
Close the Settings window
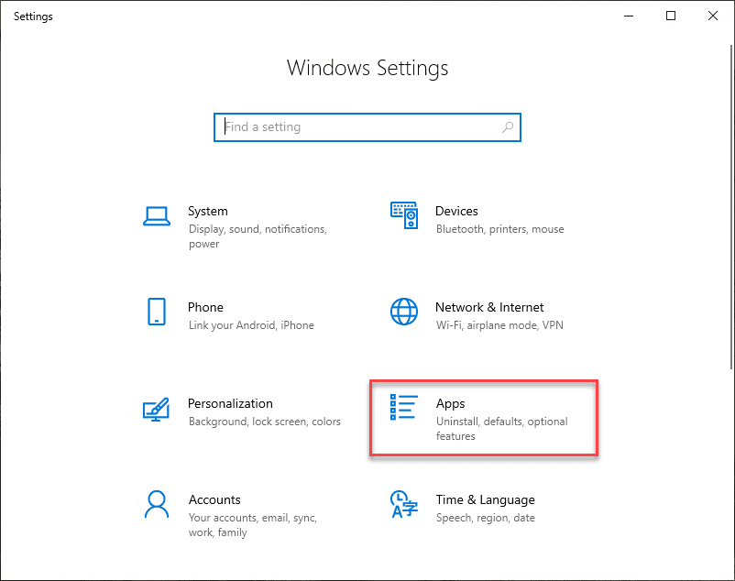coord(713,16)
